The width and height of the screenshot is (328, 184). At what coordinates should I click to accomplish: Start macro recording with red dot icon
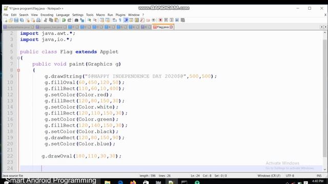click(x=160, y=20)
